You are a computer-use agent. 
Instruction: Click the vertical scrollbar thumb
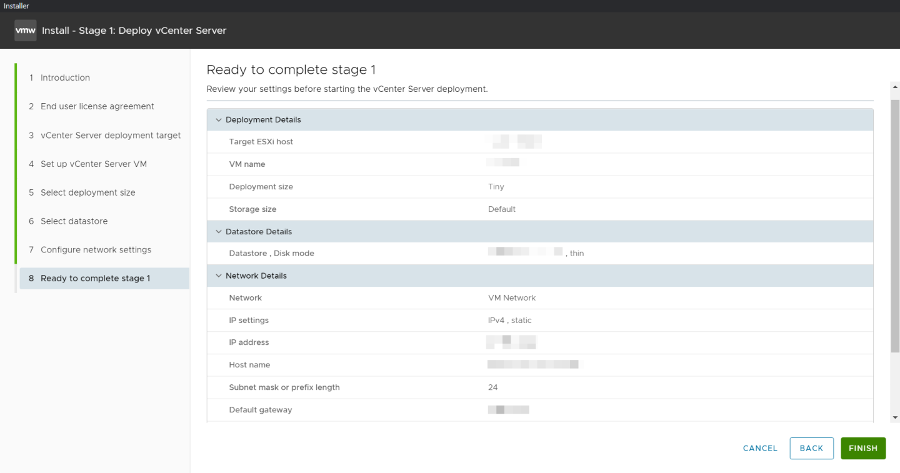click(895, 225)
